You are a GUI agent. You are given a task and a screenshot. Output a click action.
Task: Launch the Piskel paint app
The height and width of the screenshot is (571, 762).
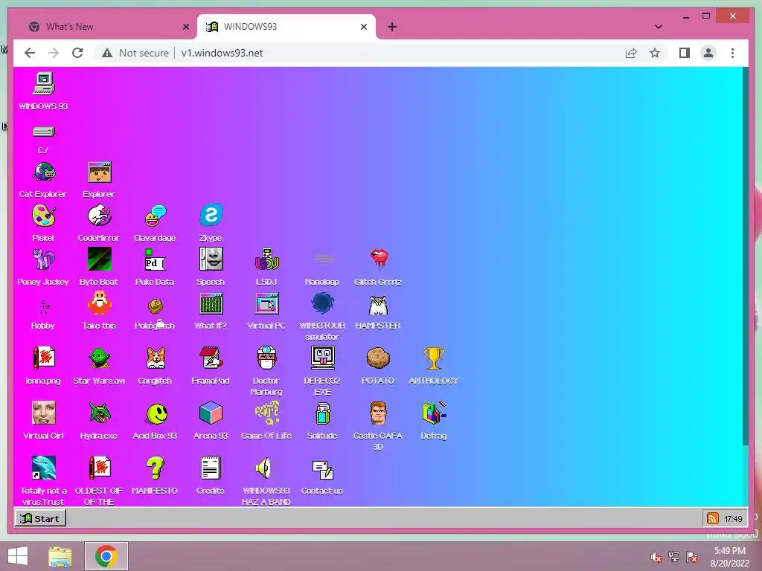[44, 216]
